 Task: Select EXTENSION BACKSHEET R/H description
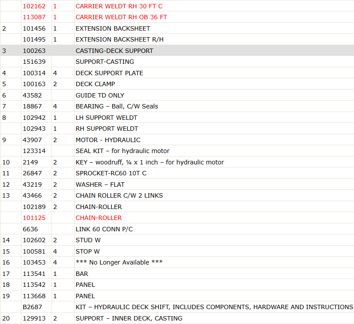pos(119,39)
